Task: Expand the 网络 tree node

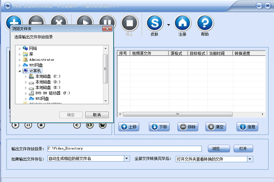Action: click(20, 49)
